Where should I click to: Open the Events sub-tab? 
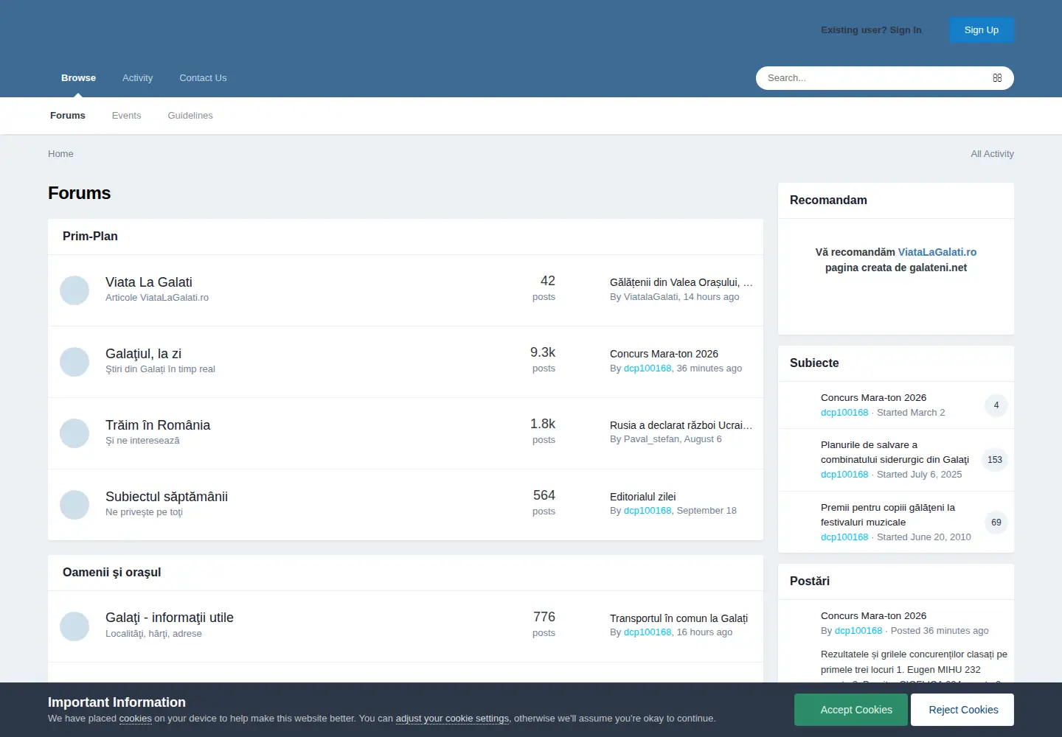tap(126, 116)
